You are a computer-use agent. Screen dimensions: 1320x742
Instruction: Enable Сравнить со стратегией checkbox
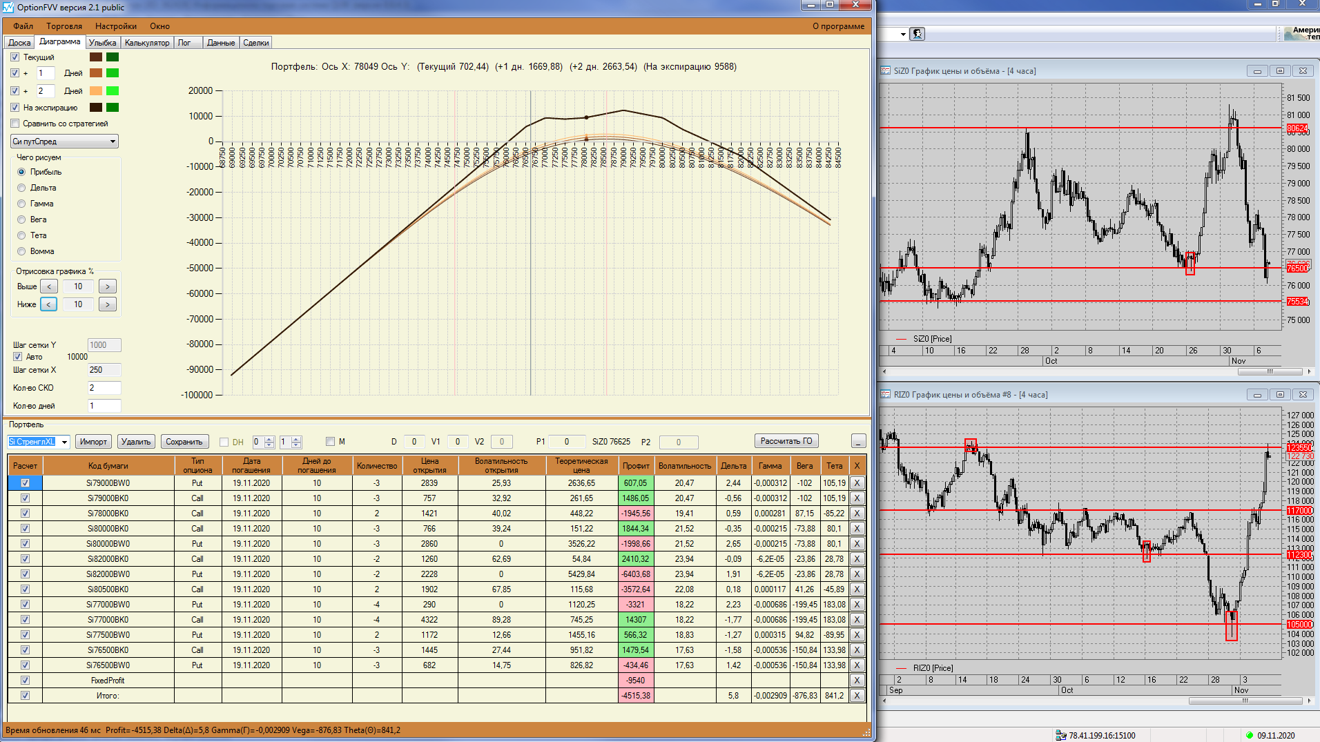(15, 124)
